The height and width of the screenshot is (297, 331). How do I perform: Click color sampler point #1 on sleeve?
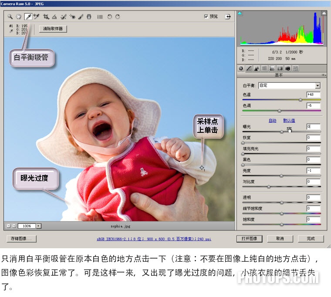point(202,168)
